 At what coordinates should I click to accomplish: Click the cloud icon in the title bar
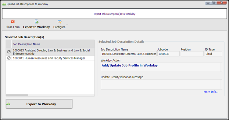click(x=4, y=4)
